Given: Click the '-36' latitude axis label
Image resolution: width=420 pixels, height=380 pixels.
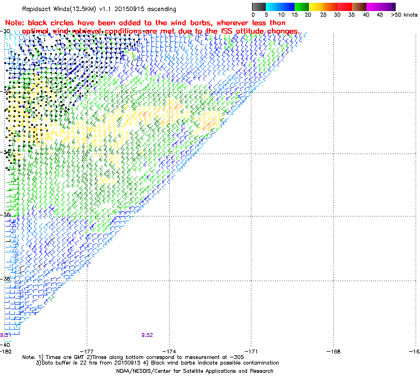Looking at the screenshot, I should pyautogui.click(x=6, y=215).
